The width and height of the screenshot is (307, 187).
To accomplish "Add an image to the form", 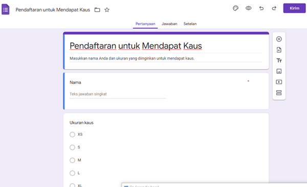I will (x=279, y=71).
